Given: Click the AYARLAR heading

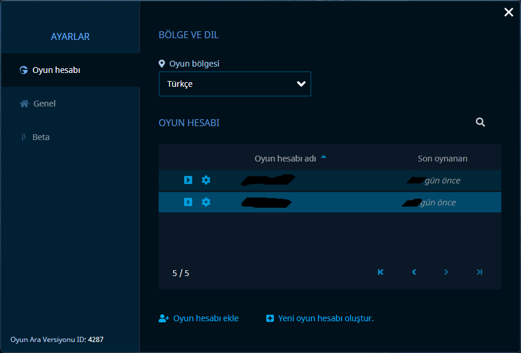Looking at the screenshot, I should 70,36.
